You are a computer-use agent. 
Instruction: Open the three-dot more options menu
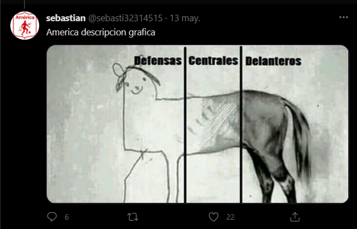(x=343, y=17)
